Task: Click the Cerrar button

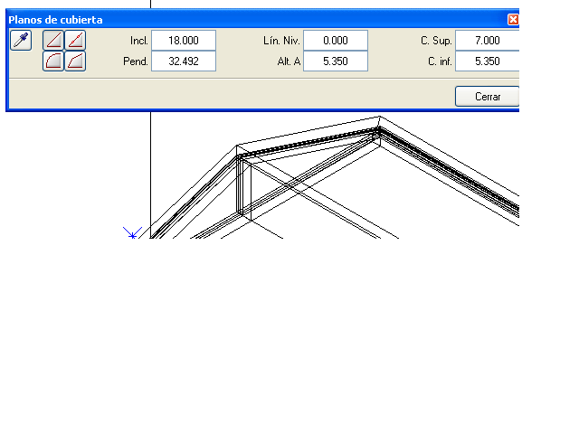Action: [x=487, y=97]
